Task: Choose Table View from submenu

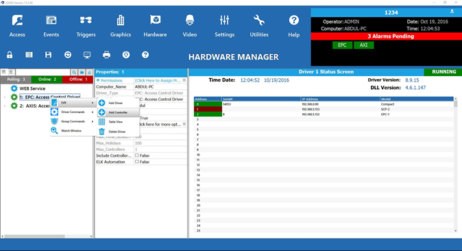Action: [x=118, y=122]
